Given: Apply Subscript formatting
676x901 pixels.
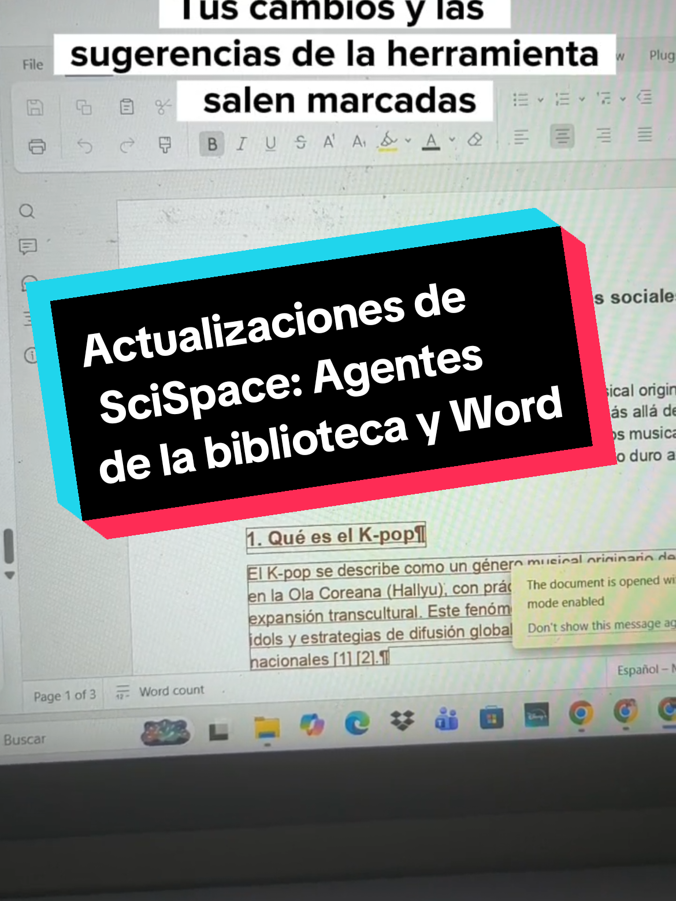Looking at the screenshot, I should [359, 141].
